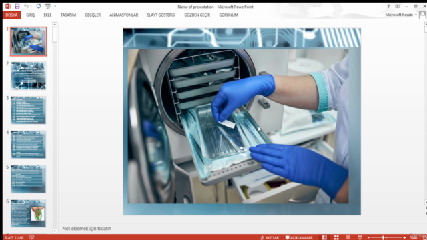Switch to Slide Sorter view icon

pos(336,237)
